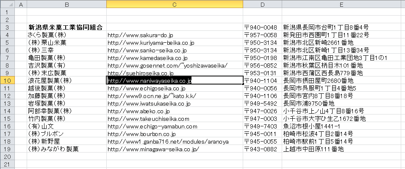Click postal code 〒956-0852
405x169 pixels.
click(x=261, y=65)
